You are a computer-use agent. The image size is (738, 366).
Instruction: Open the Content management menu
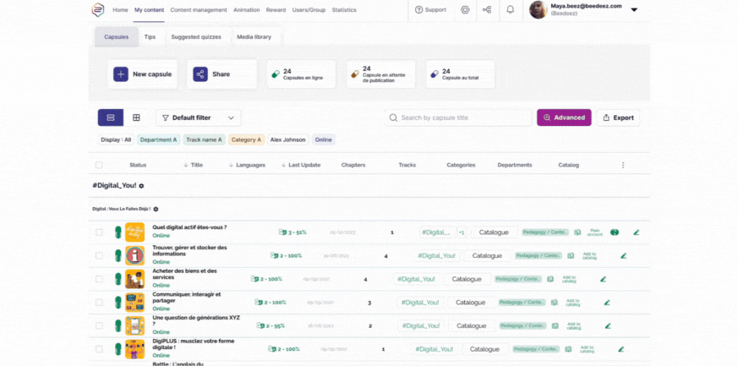[198, 10]
